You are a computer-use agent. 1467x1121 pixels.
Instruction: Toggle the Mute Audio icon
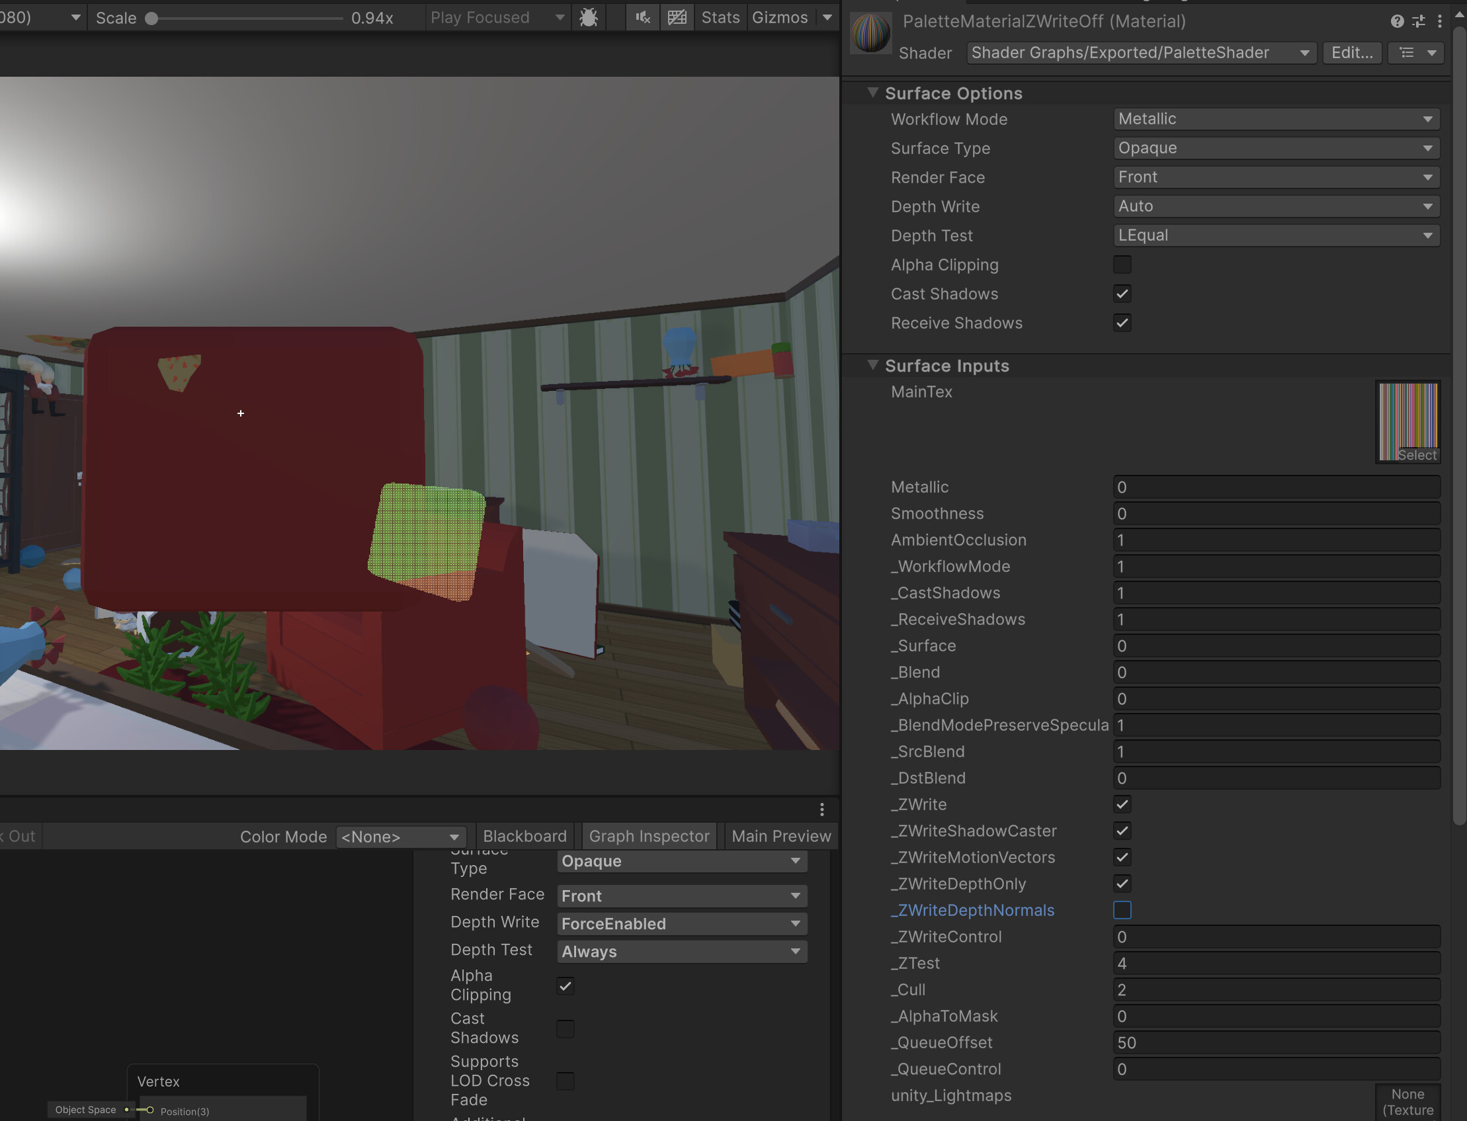pos(642,17)
